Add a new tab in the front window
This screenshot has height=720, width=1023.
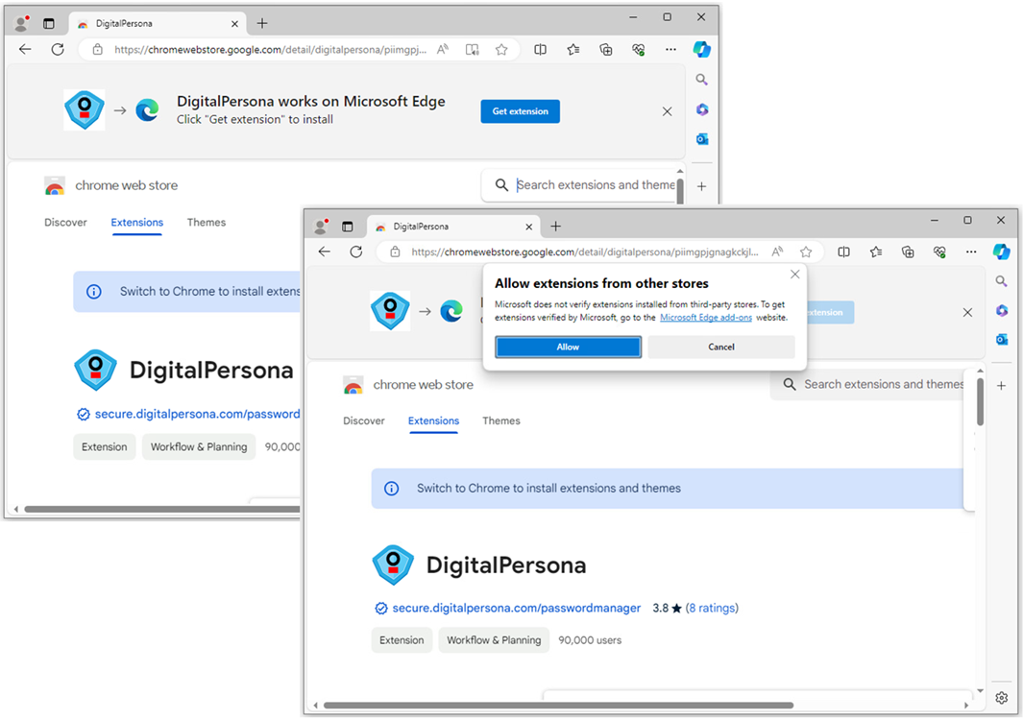coord(556,227)
